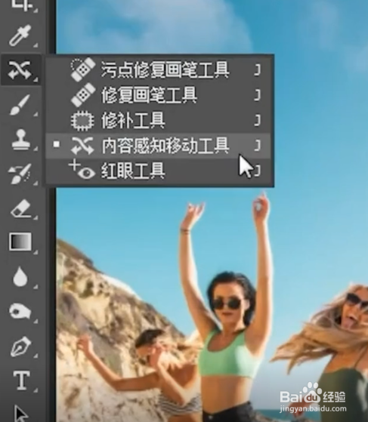The height and width of the screenshot is (422, 368).
Task: Select the Crop tool at top
Action: click(22, 5)
